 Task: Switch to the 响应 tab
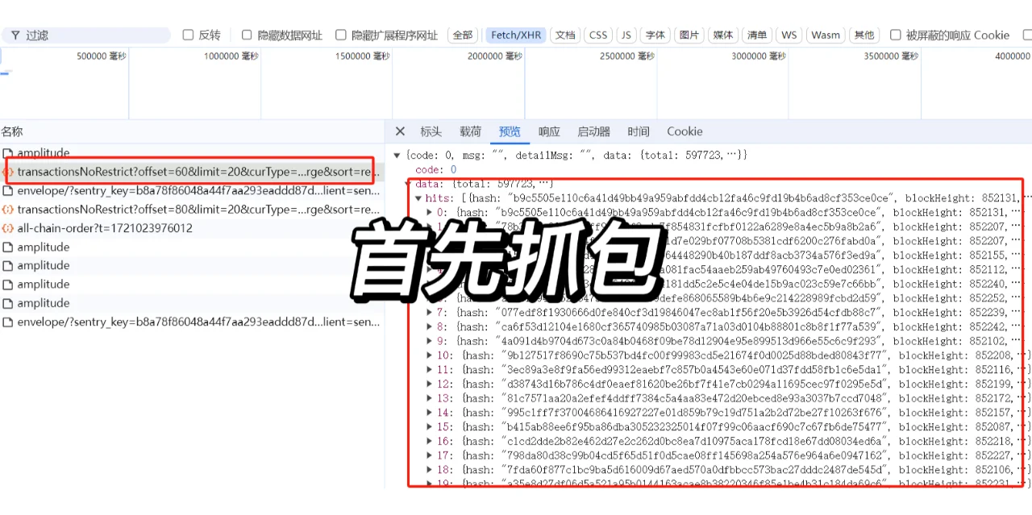click(x=549, y=131)
